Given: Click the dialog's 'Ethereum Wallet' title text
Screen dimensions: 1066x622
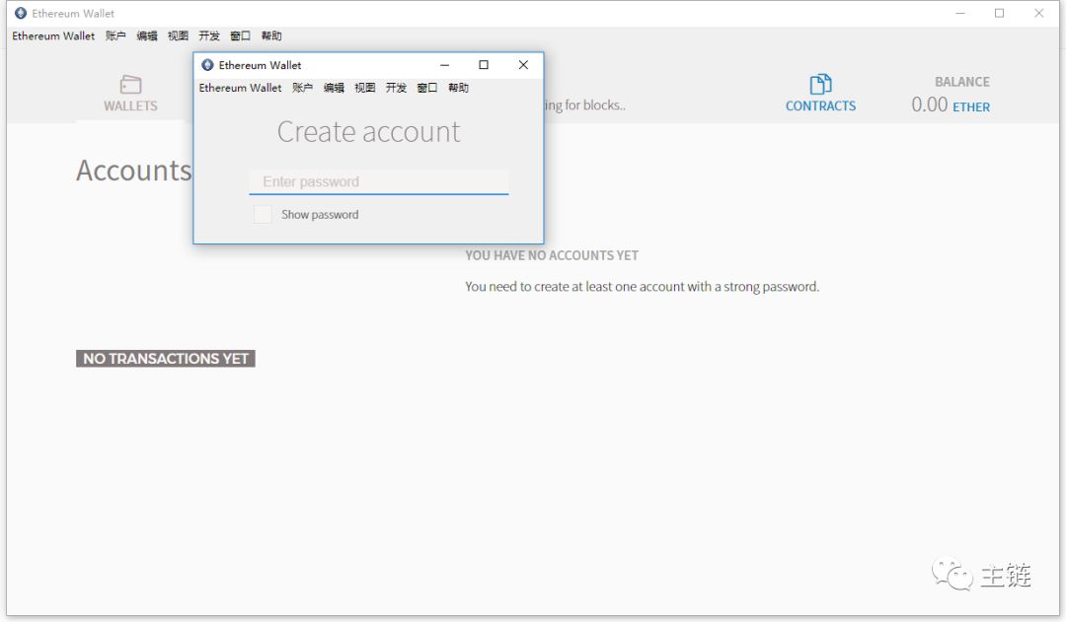Looking at the screenshot, I should coord(260,65).
